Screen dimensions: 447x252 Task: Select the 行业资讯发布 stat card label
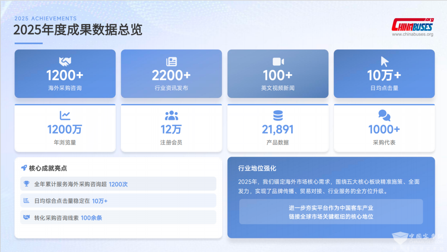pos(171,88)
